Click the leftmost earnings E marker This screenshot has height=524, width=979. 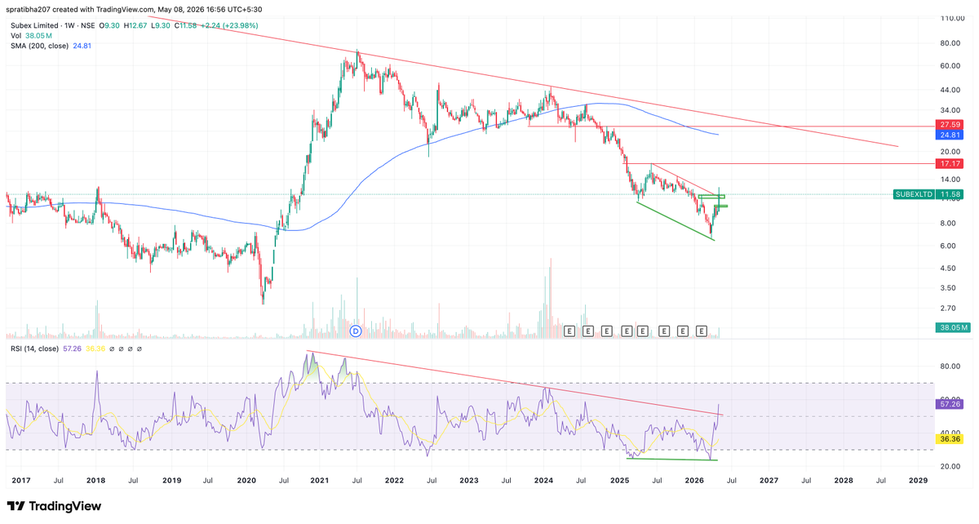(x=571, y=331)
